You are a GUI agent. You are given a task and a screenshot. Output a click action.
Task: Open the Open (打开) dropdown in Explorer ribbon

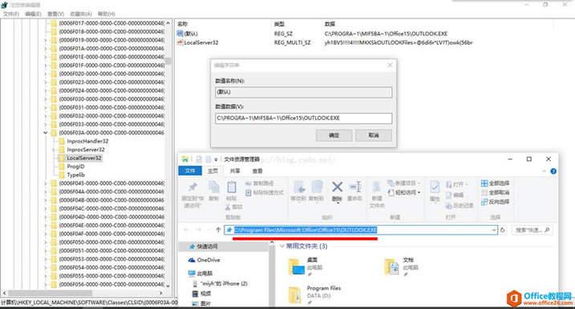point(457,185)
